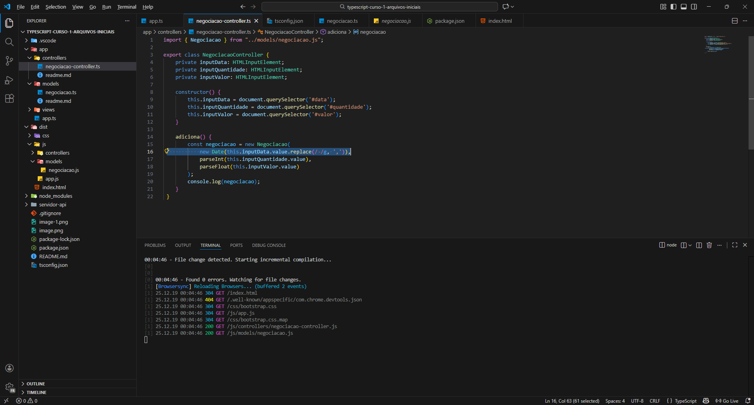Open the Source Control view
Image resolution: width=754 pixels, height=405 pixels.
tap(9, 61)
